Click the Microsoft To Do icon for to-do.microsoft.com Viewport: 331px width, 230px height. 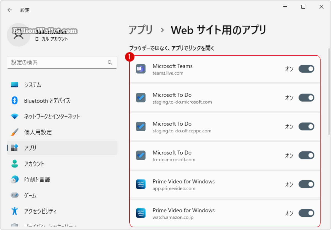(141, 155)
